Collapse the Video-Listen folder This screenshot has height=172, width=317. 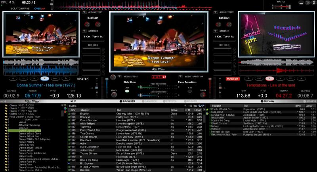[6, 119]
